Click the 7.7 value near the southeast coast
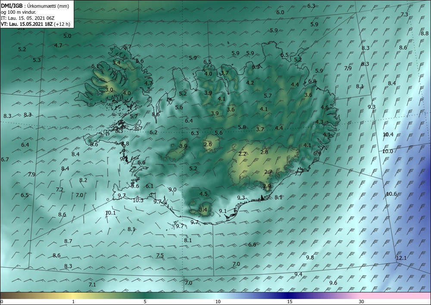This screenshot has height=305, width=431. coord(298,174)
